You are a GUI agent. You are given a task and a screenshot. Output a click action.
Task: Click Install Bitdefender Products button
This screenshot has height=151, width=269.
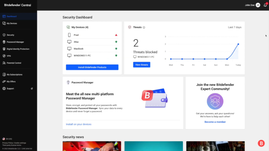pyautogui.click(x=92, y=67)
